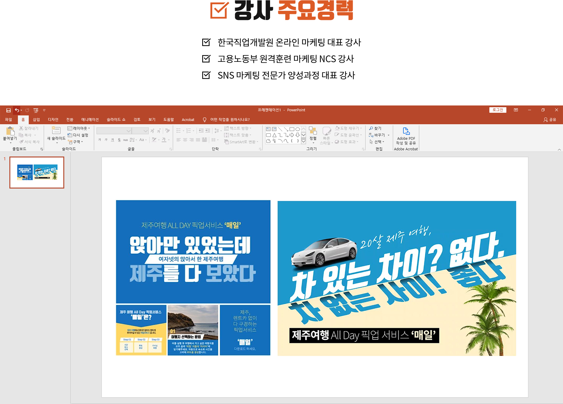
Task: Switch to the 디자인 ribbon tab
Action: click(x=53, y=119)
